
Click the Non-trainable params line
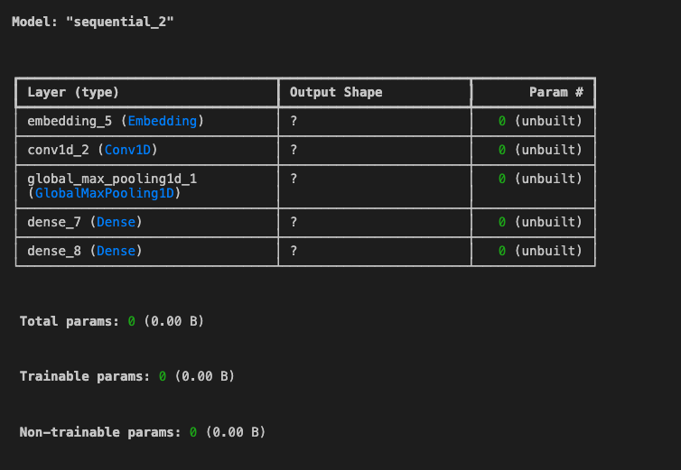[x=143, y=432]
